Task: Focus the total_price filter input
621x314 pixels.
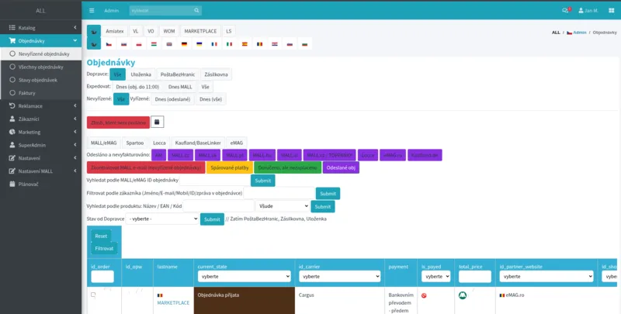Action: click(475, 277)
